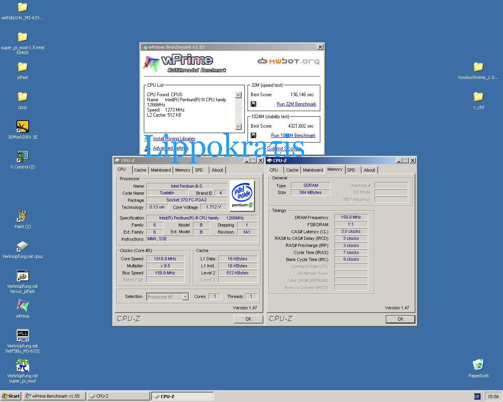
Task: Click the Level 2 512 KBytes value
Action: tap(238, 273)
